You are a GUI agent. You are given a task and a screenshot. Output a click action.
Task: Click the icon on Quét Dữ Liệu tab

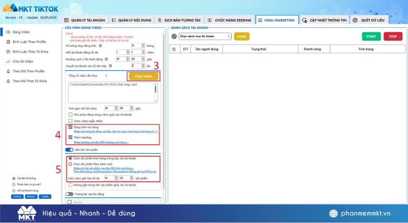pyautogui.click(x=355, y=20)
